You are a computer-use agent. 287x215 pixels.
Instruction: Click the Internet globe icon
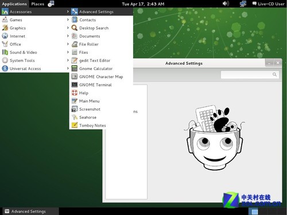[x=5, y=36]
